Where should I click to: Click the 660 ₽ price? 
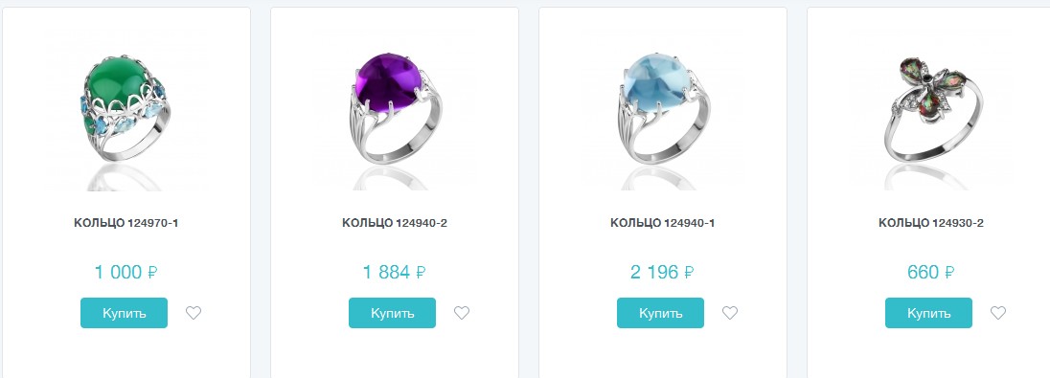[x=931, y=273]
